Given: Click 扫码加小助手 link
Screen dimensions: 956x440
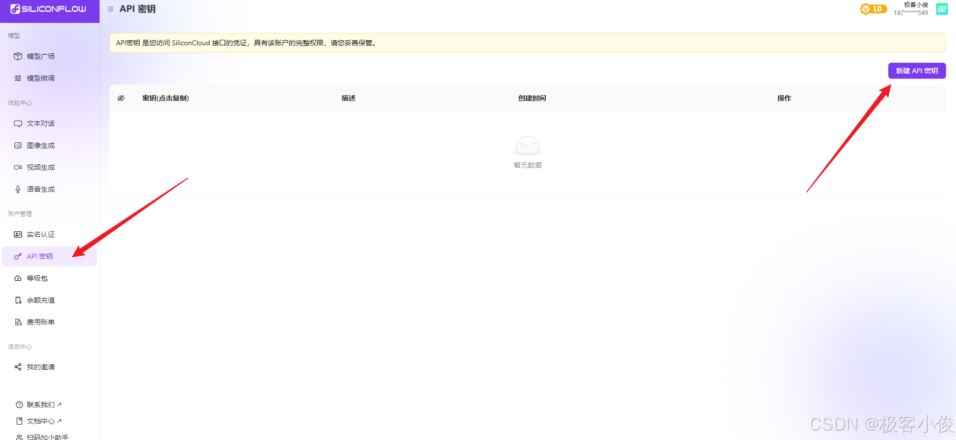Looking at the screenshot, I should click(x=48, y=437).
